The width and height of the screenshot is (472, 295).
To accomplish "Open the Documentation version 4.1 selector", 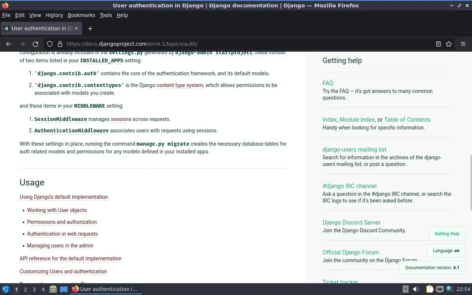I will pos(432,268).
